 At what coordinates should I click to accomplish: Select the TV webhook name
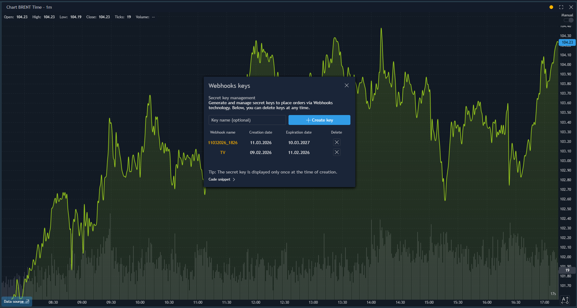click(223, 152)
